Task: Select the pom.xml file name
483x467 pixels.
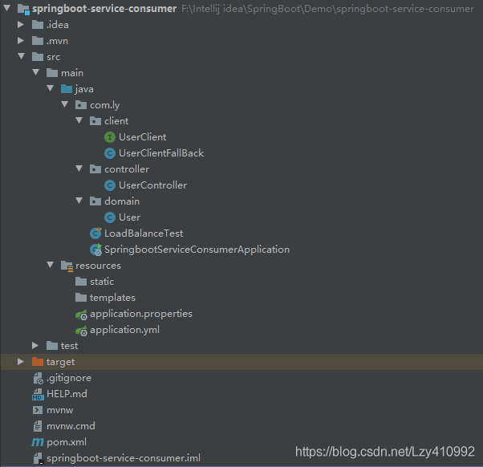Action: pyautogui.click(x=67, y=442)
